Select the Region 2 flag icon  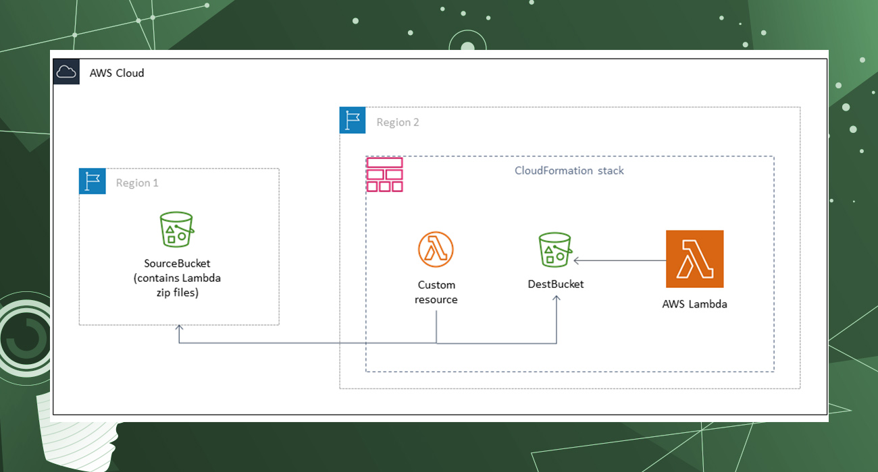pyautogui.click(x=353, y=121)
